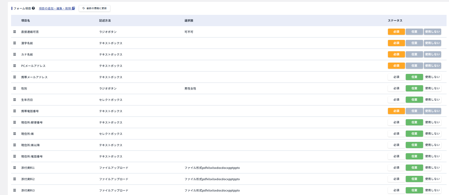Click the 任意 button for カナ名前
Screen dimensions: 449x195
pos(414,54)
